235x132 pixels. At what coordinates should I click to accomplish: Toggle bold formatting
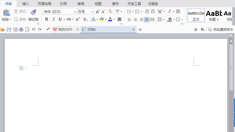pyautogui.click(x=47, y=19)
